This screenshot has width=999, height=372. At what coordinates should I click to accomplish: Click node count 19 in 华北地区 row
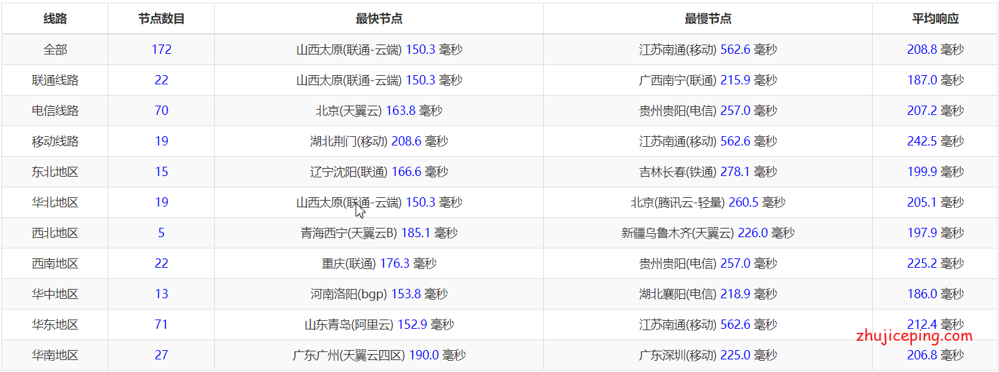[162, 203]
